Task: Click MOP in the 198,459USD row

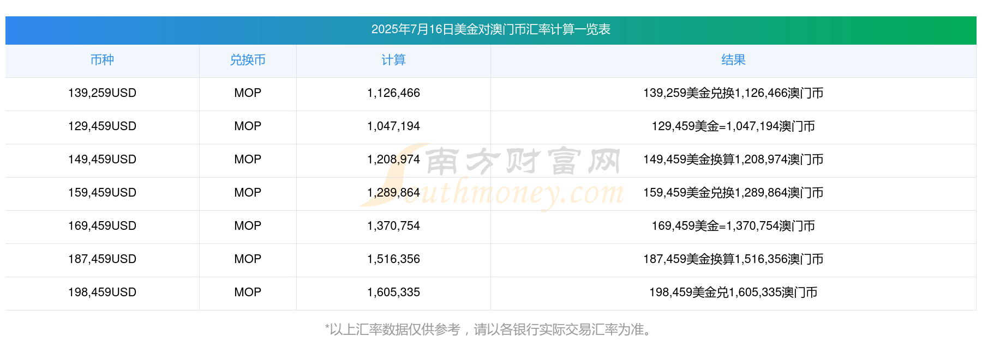Action: click(x=248, y=292)
